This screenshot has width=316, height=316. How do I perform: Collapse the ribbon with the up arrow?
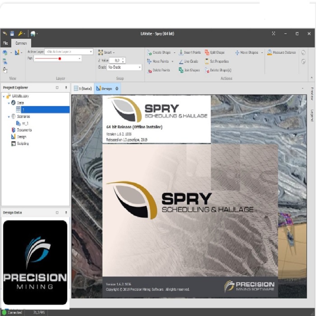pyautogui.click(x=311, y=78)
